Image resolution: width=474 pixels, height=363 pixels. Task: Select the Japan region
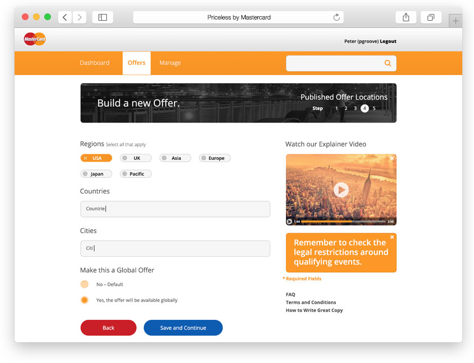pos(96,174)
